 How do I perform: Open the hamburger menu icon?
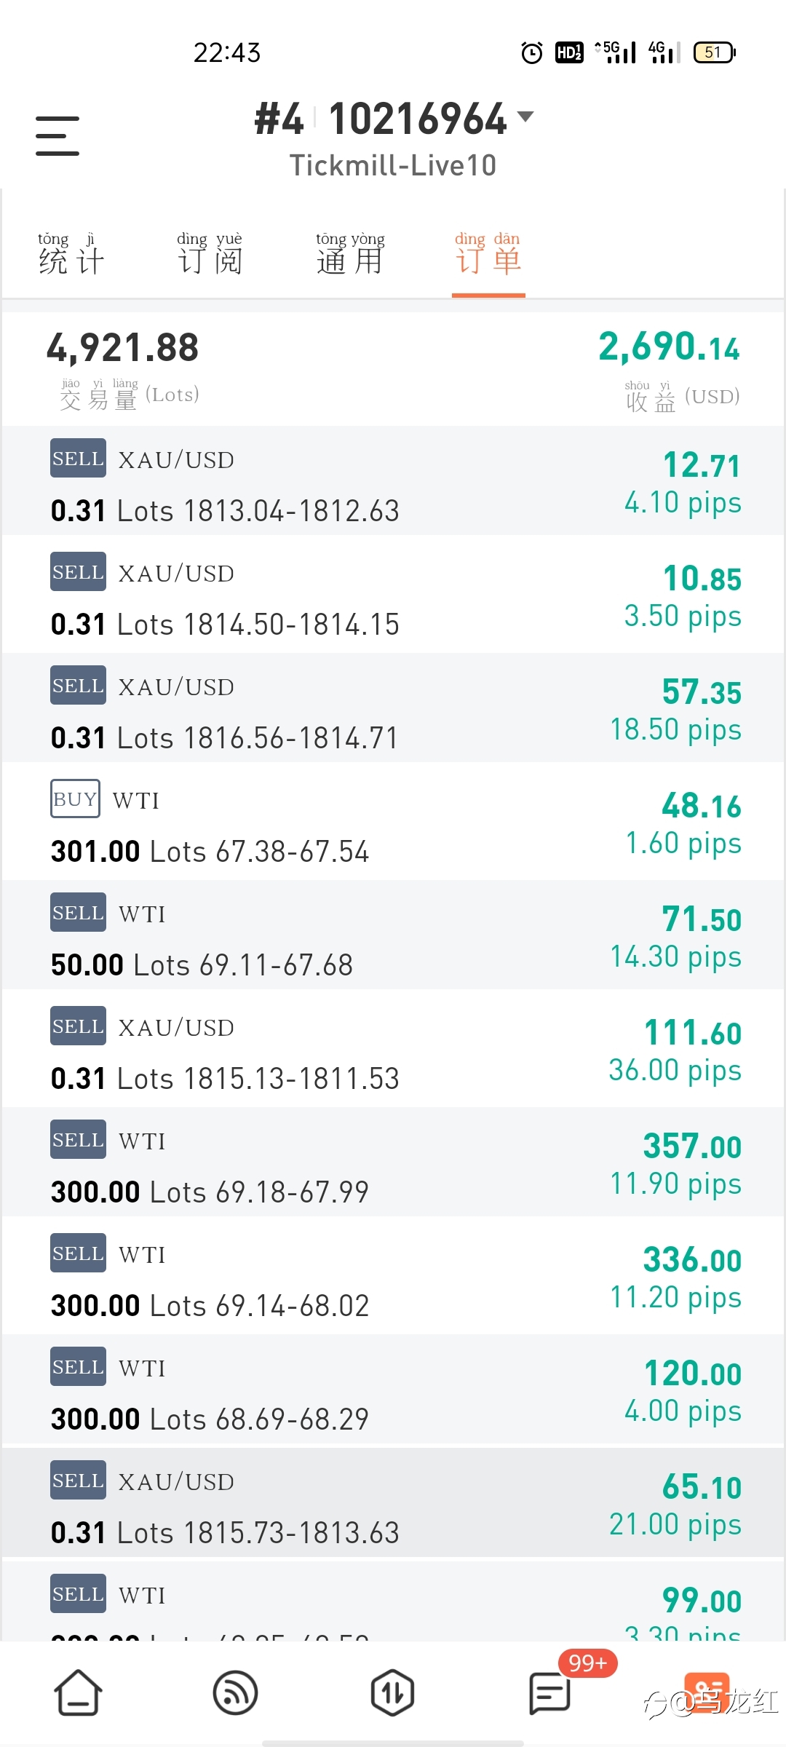pyautogui.click(x=57, y=135)
